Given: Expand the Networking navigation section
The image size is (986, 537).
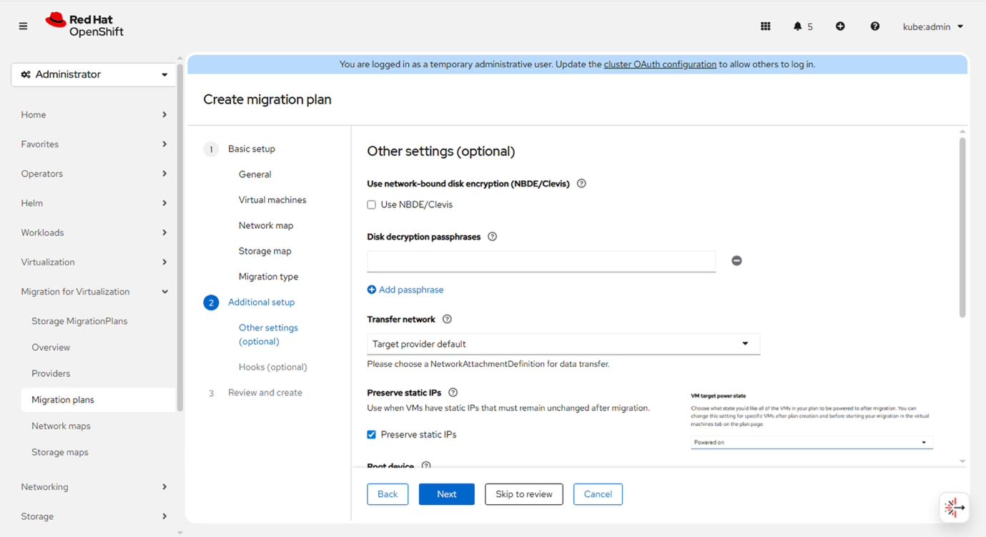Looking at the screenshot, I should (x=94, y=487).
